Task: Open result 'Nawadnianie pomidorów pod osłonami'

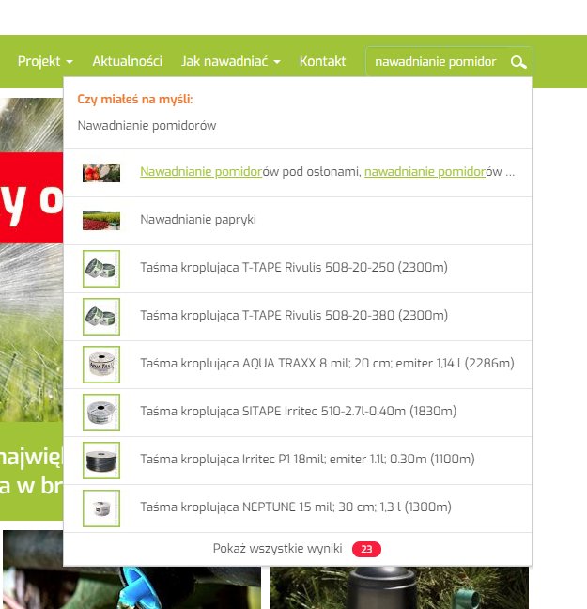Action: pos(298,173)
